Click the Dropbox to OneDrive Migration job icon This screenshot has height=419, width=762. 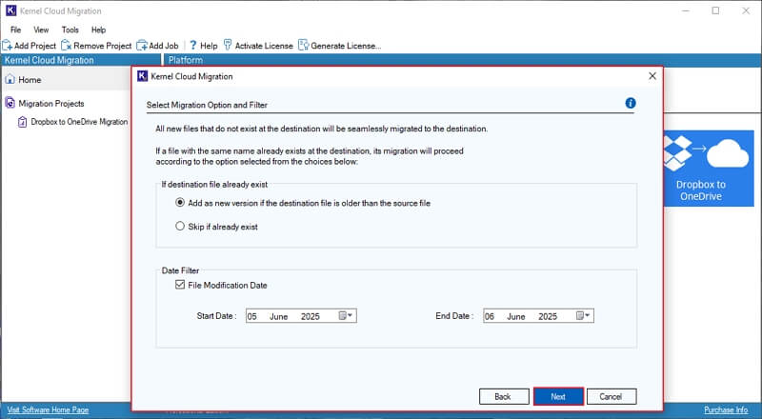(x=22, y=122)
